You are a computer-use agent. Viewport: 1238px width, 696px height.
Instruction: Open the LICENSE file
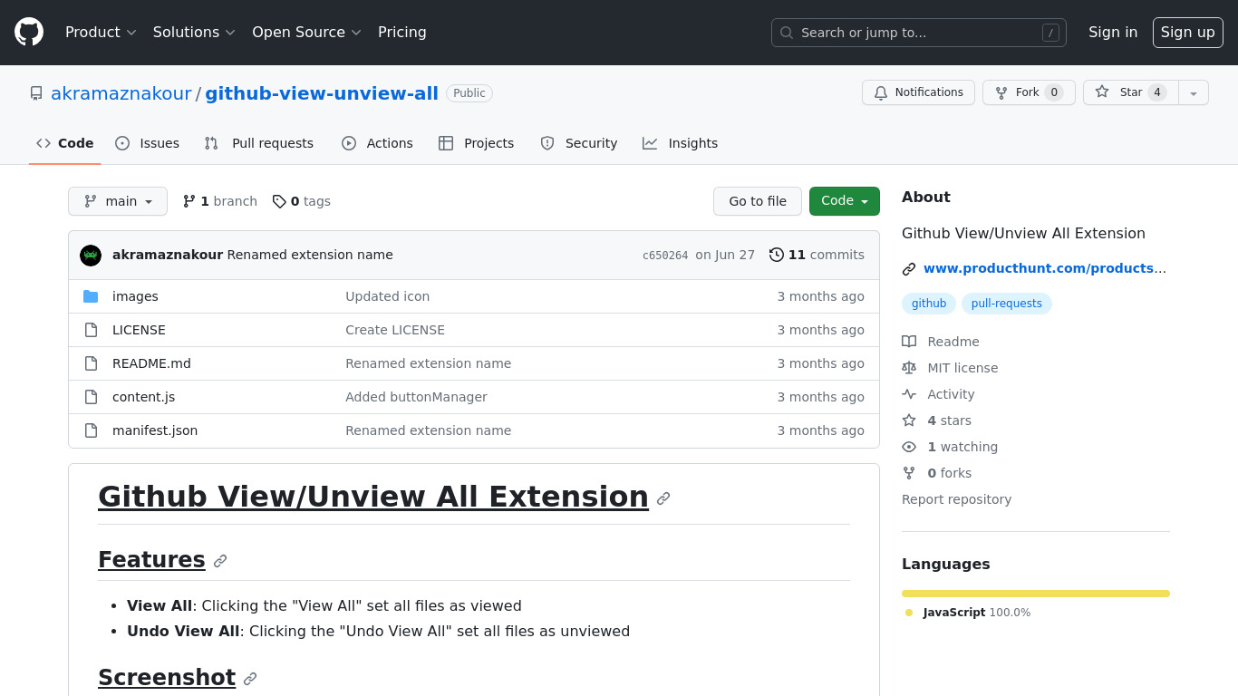click(x=139, y=330)
